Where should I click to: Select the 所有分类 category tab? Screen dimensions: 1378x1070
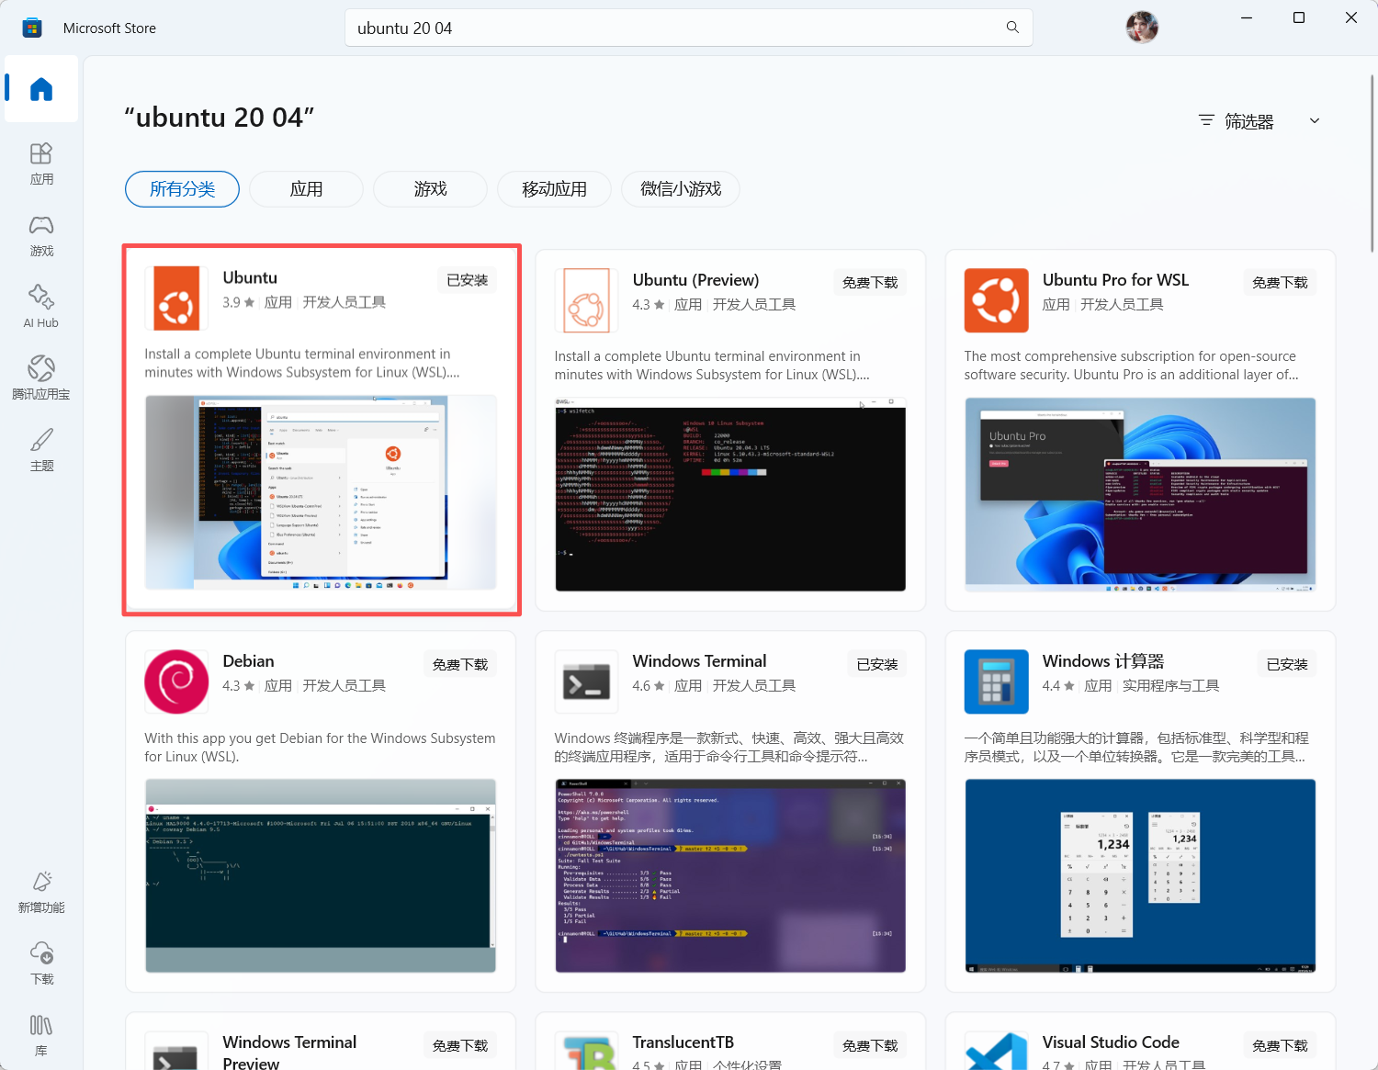pyautogui.click(x=182, y=189)
